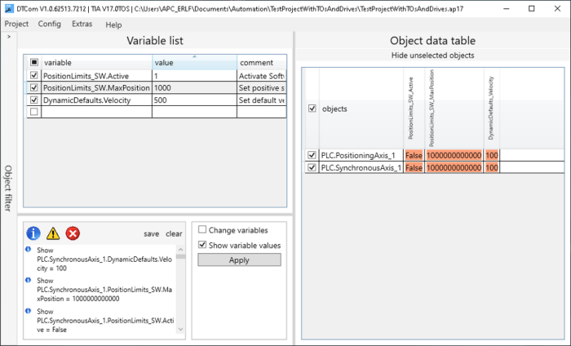Click the log scrollbar up arrow
The width and height of the screenshot is (571, 346).
tap(180, 250)
